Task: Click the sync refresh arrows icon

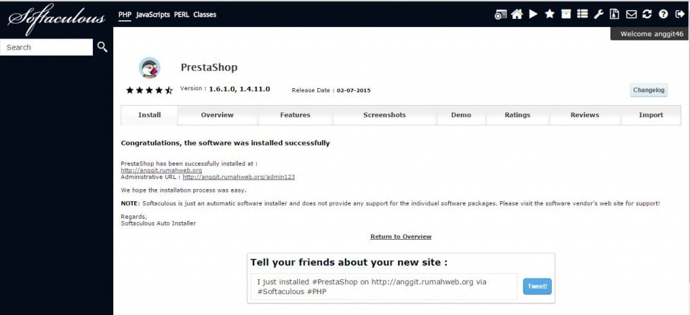Action: [x=647, y=14]
